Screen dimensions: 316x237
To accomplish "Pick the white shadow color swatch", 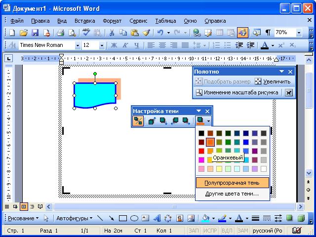I will (263, 169).
